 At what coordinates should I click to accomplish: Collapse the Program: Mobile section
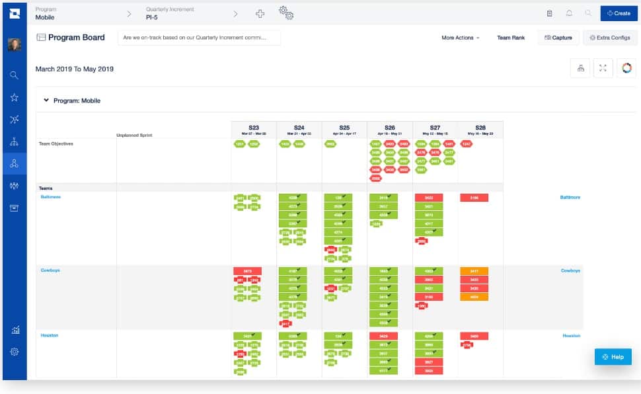(45, 100)
